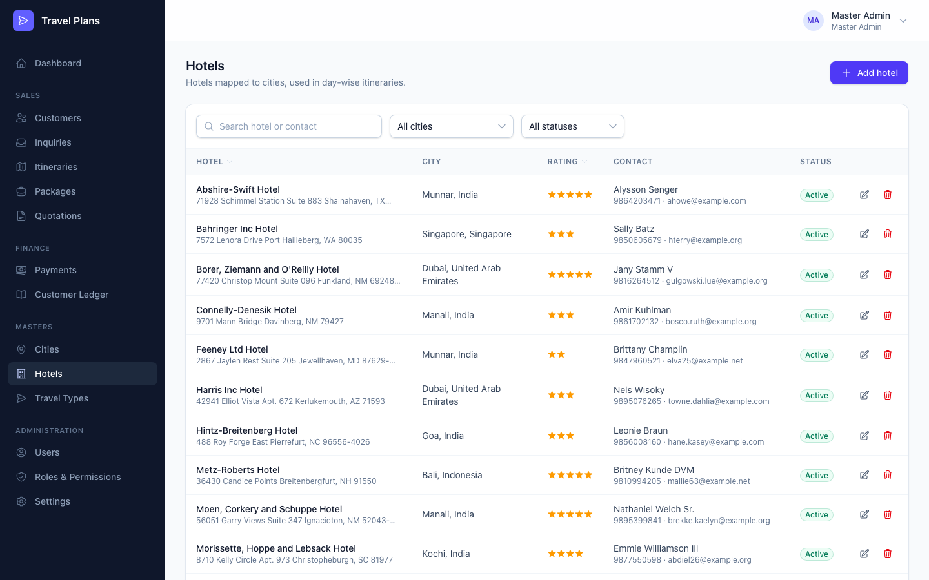The width and height of the screenshot is (929, 580).
Task: Delete Bahringer Inc Hotel entry
Action: [888, 234]
